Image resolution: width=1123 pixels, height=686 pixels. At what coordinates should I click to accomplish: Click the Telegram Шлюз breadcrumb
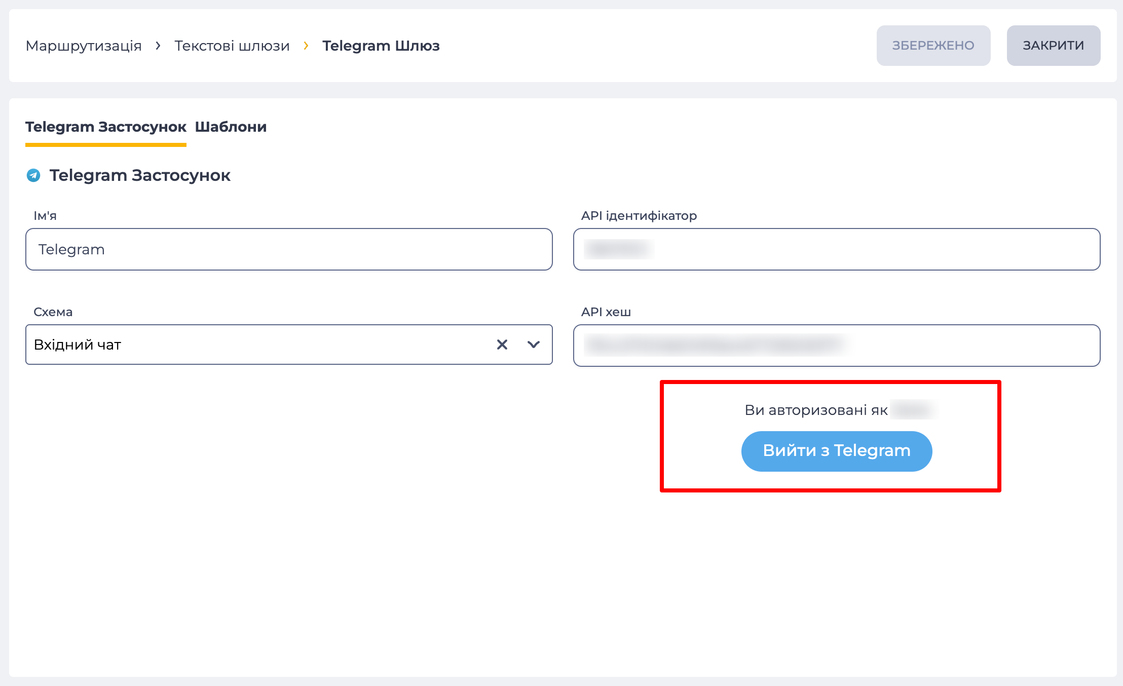click(381, 46)
